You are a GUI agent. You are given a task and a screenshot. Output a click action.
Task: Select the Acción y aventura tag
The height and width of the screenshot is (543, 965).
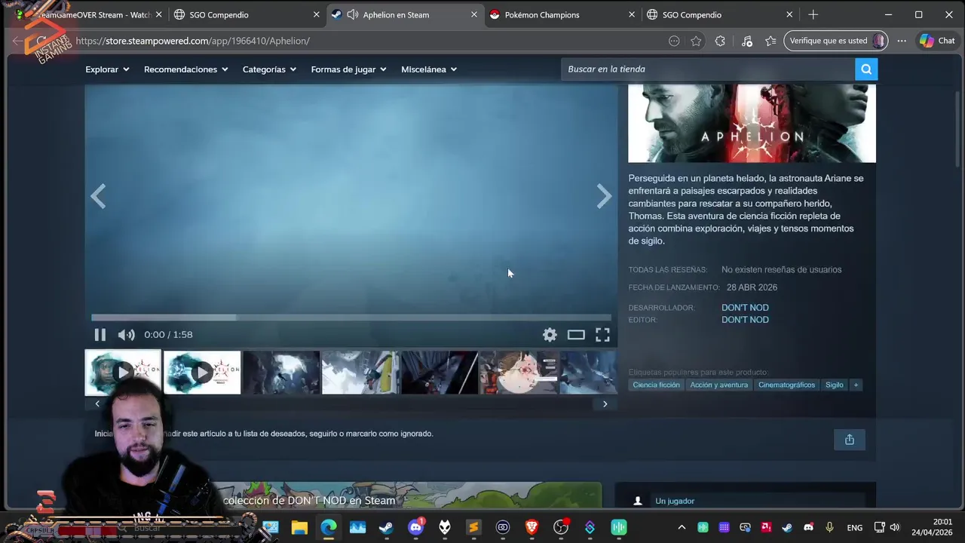point(719,385)
